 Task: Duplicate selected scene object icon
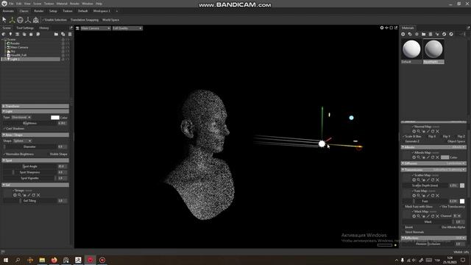coord(63,35)
